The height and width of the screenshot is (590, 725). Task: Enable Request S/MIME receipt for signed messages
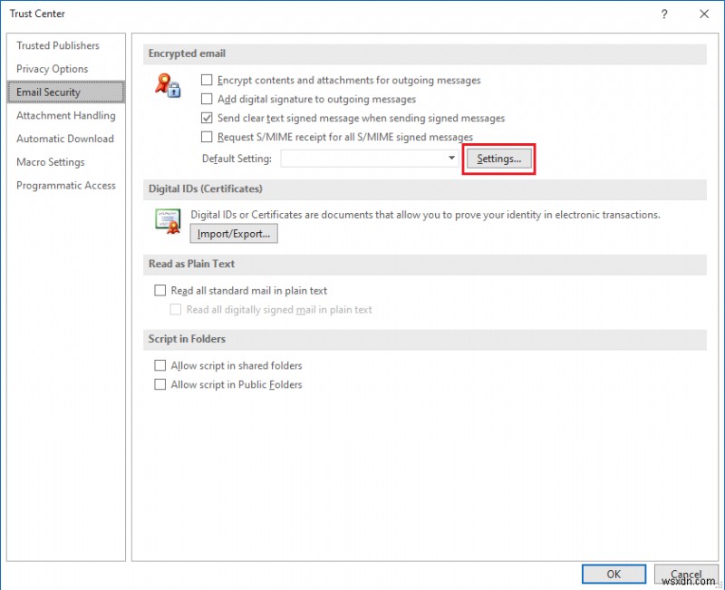(208, 137)
